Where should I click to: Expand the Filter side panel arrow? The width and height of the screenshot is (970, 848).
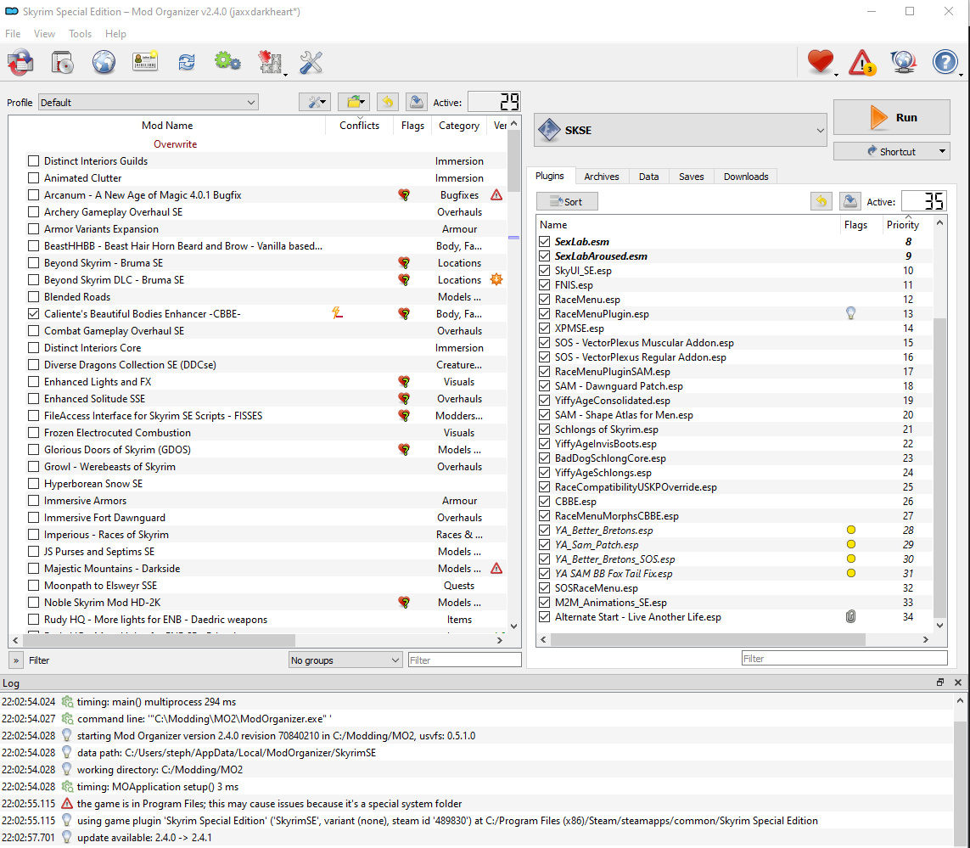coord(16,660)
